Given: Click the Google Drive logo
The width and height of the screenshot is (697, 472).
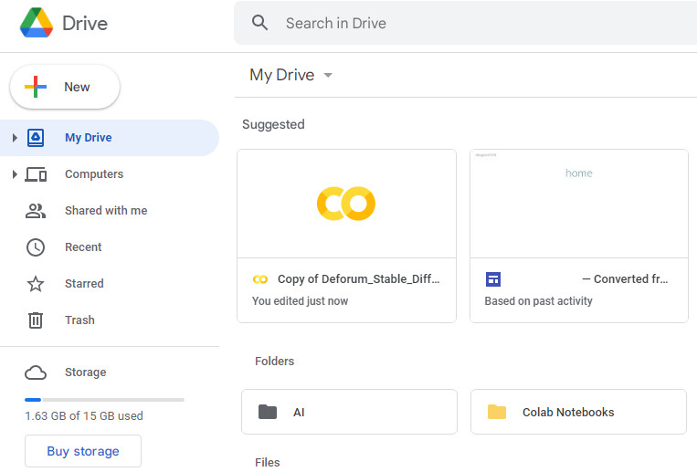Looking at the screenshot, I should click(37, 23).
